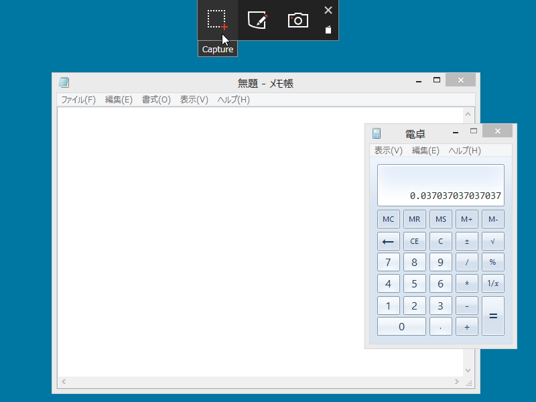Screen dimensions: 536x402
Task: Click the backspace arrow button on calculator
Action: pyautogui.click(x=389, y=241)
